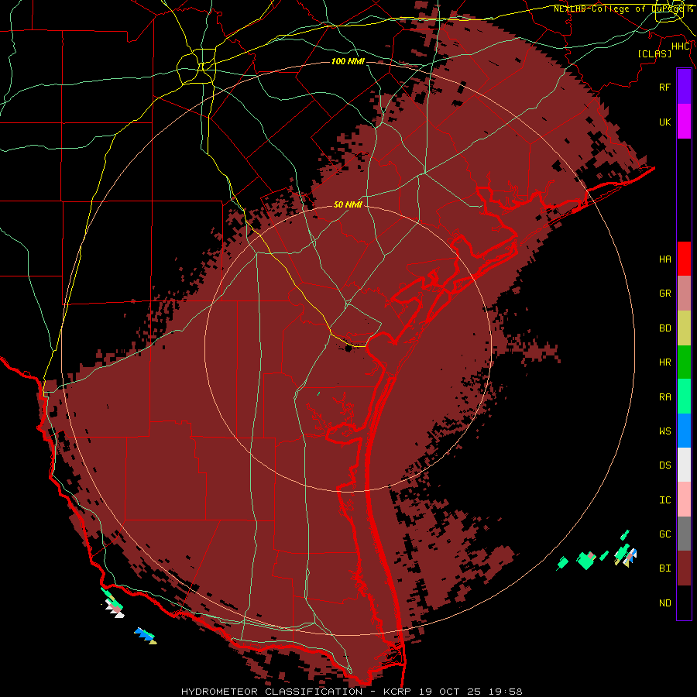This screenshot has width=697, height=697.
Task: Click the GC legend label
Action: click(x=665, y=534)
